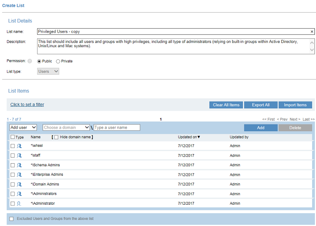Clear the List name field with X
316x226 pixels.
tap(312, 32)
